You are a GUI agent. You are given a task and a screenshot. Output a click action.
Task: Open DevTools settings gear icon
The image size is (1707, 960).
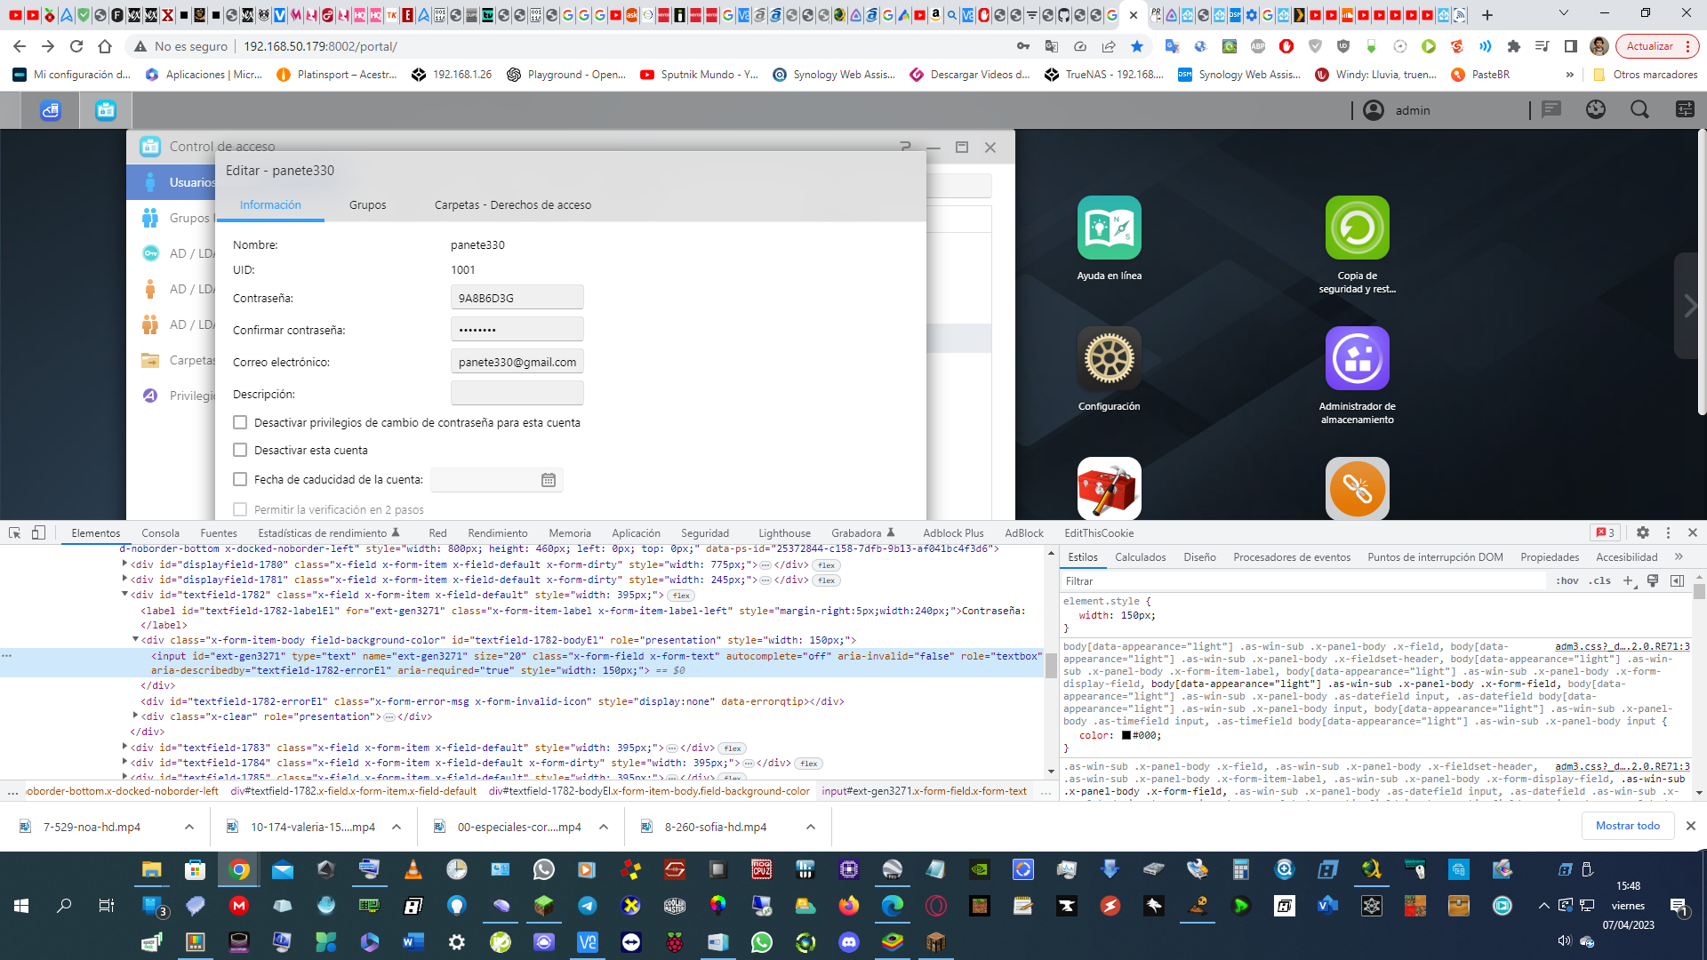pyautogui.click(x=1643, y=533)
